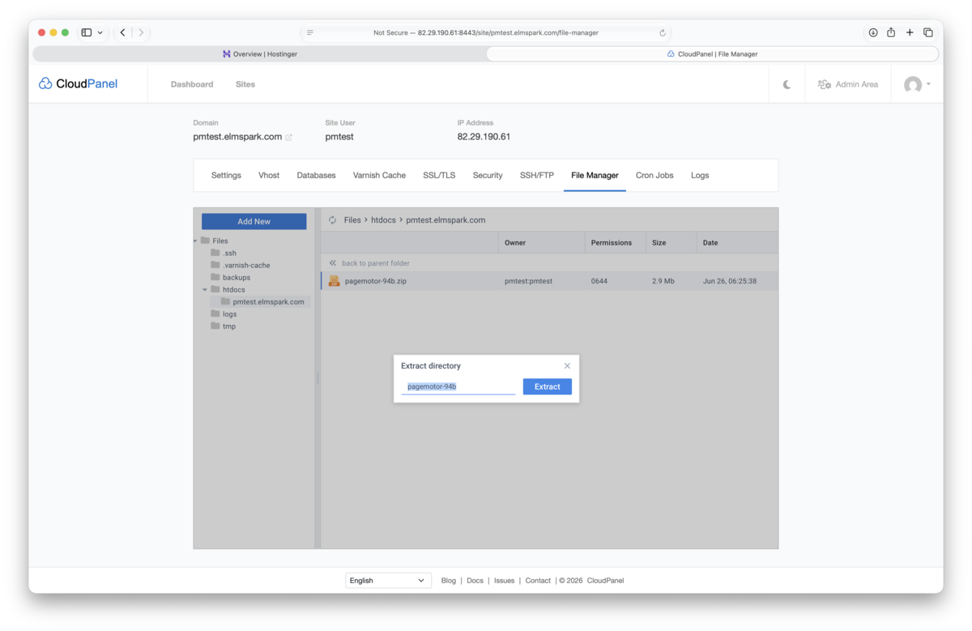Switch to the Settings tab
The height and width of the screenshot is (631, 972).
226,175
